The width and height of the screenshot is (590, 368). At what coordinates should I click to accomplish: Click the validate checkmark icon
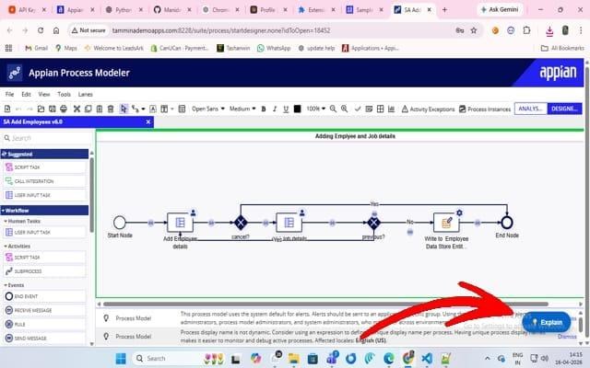tap(358, 109)
